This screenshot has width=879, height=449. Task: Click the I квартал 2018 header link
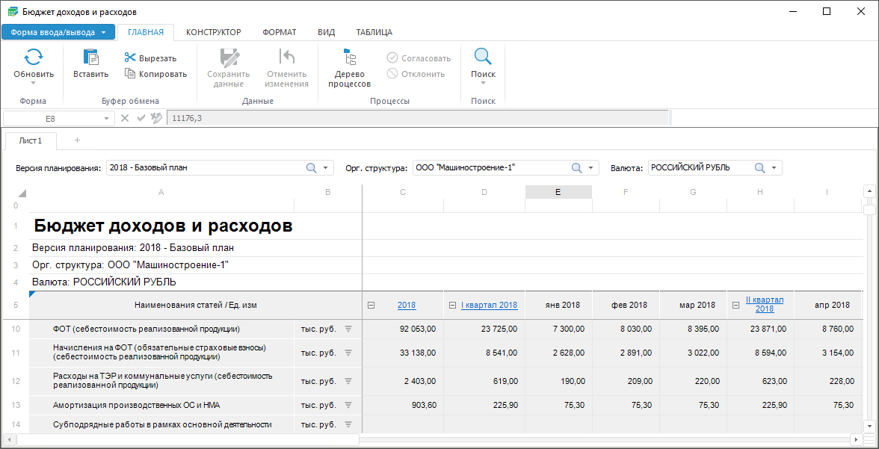489,305
